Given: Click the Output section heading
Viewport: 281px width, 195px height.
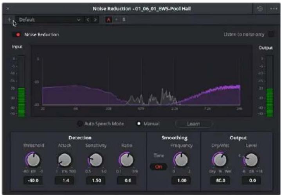Looking at the screenshot, I should point(238,138).
